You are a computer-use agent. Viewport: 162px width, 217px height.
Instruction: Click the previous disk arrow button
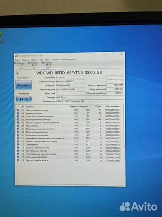click(17, 73)
